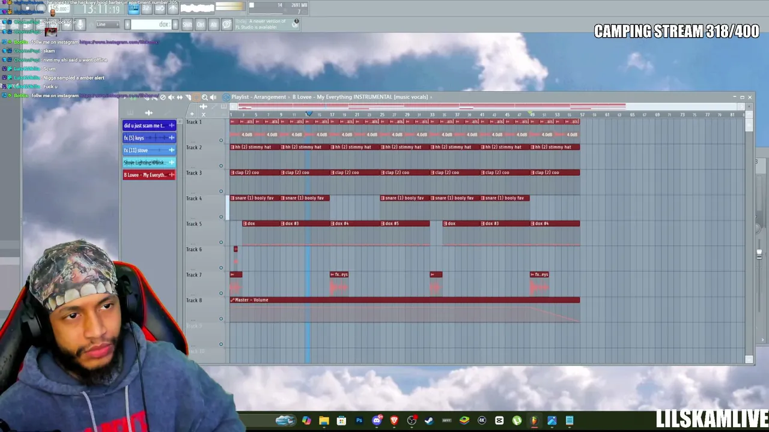Click the Track 7 label
Viewport: 769px width, 432px height.
coord(193,275)
